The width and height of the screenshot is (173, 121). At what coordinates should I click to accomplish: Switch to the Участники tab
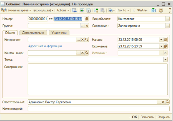pyautogui.click(x=59, y=33)
